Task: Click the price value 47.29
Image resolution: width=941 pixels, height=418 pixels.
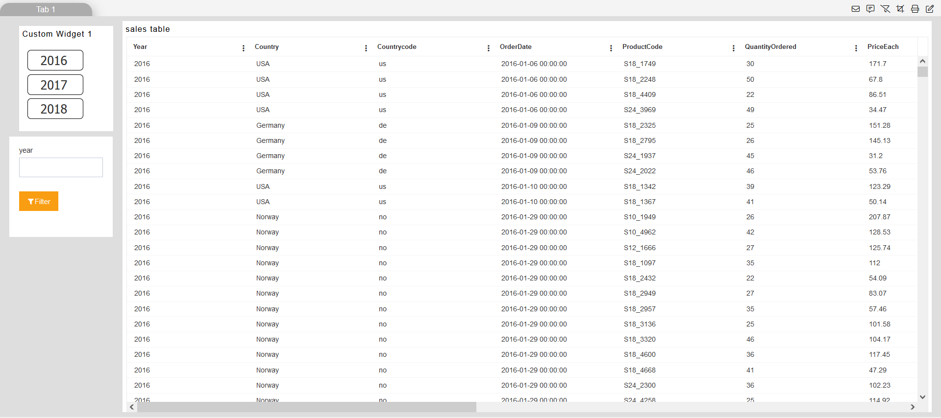Action: (x=877, y=370)
